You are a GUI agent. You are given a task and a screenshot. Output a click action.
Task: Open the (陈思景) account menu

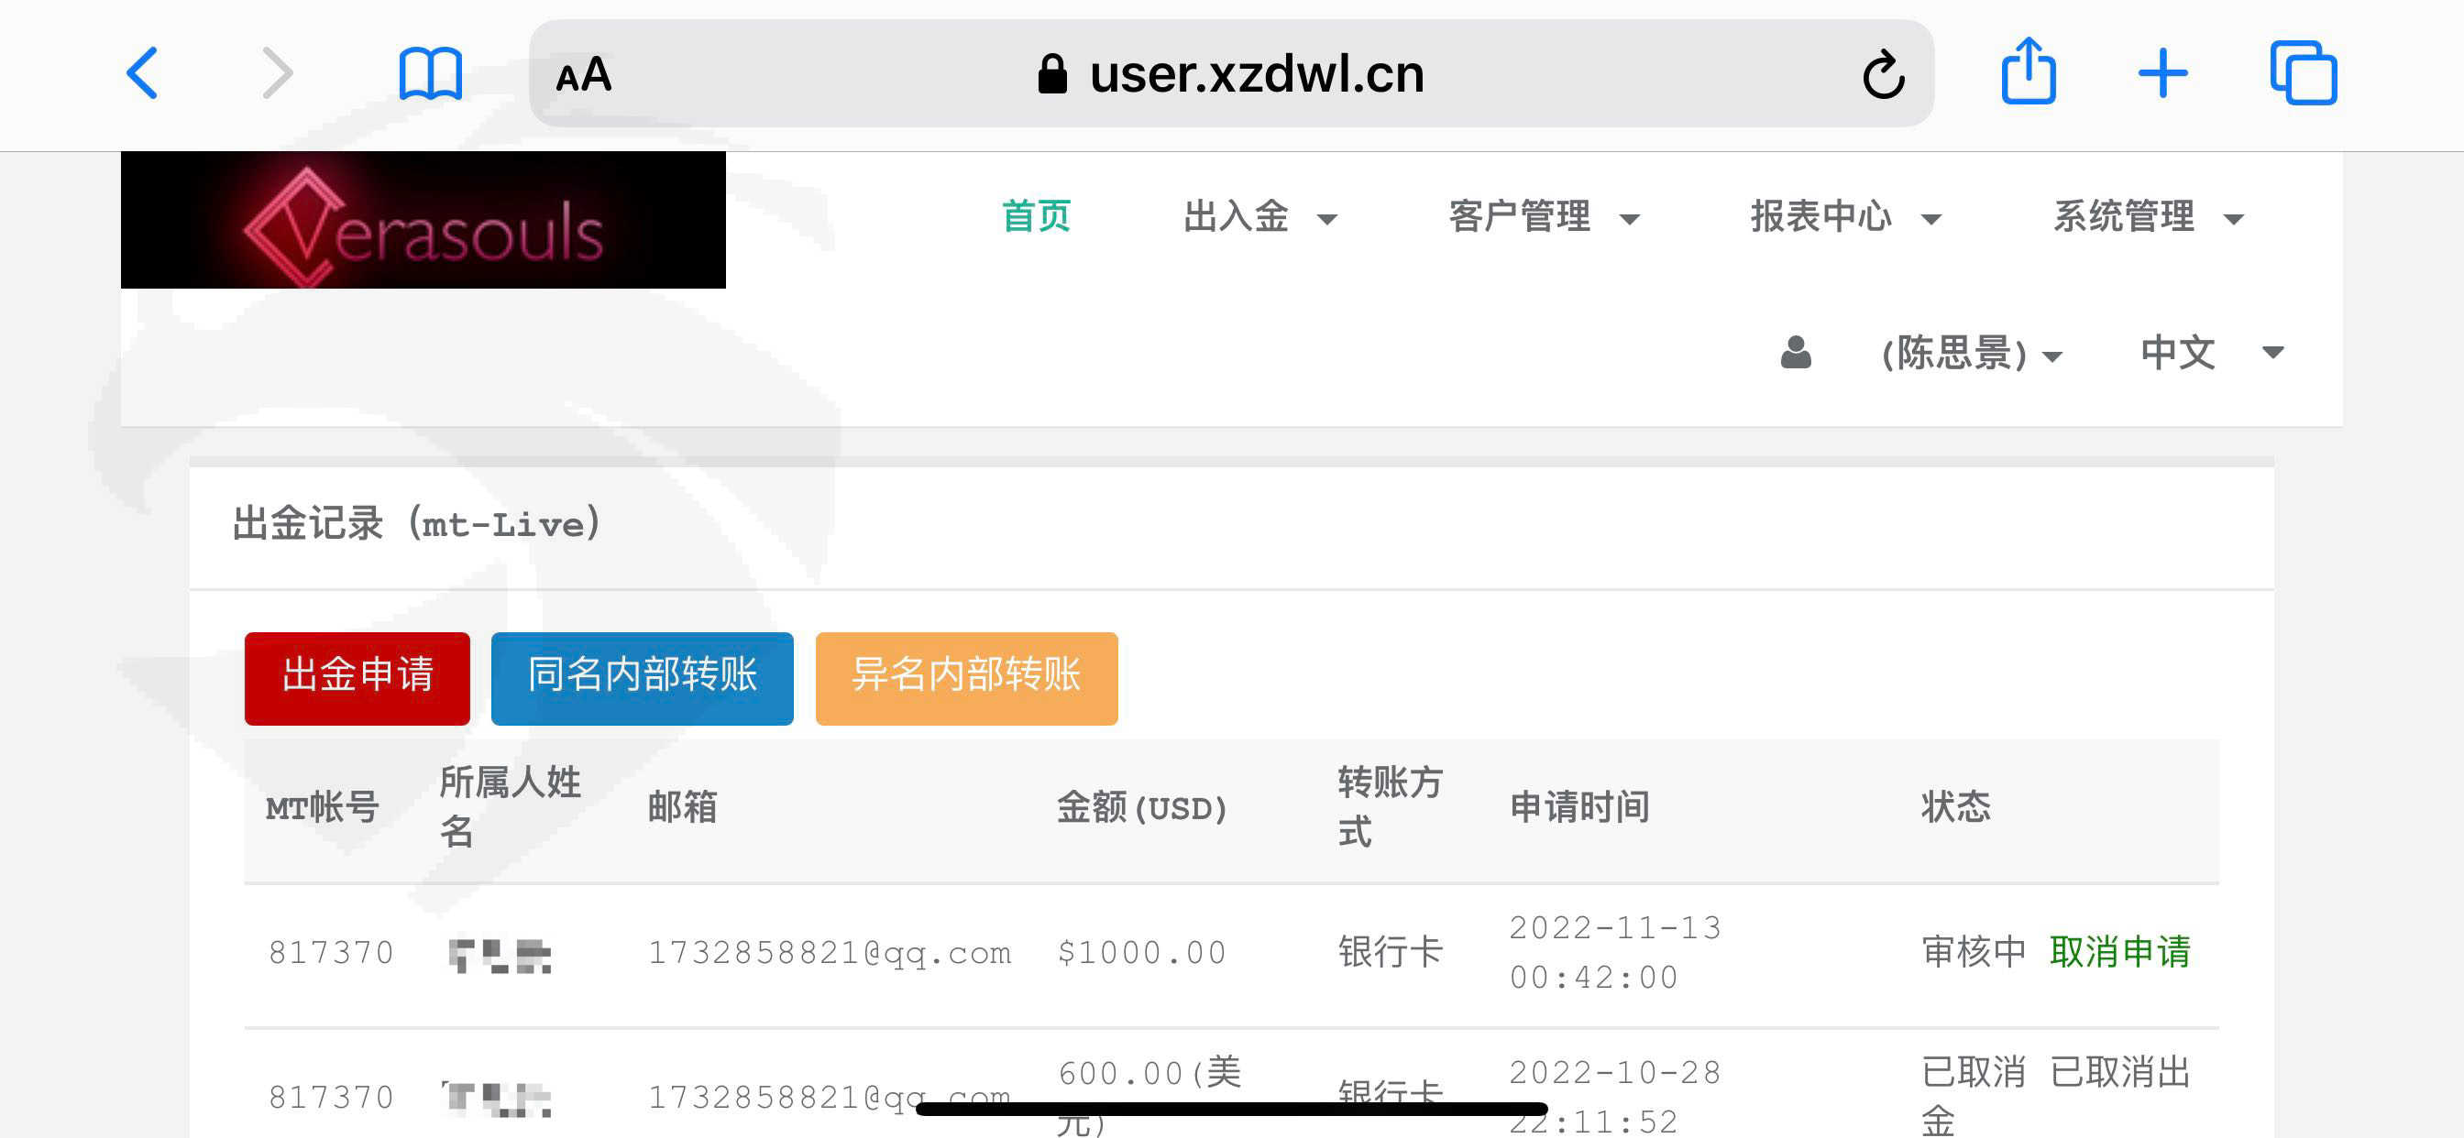tap(1971, 354)
